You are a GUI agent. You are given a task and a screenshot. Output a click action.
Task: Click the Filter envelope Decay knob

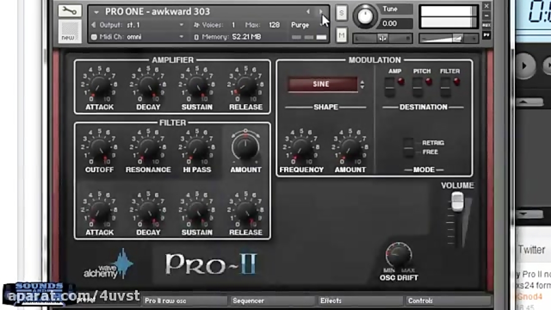tap(148, 210)
